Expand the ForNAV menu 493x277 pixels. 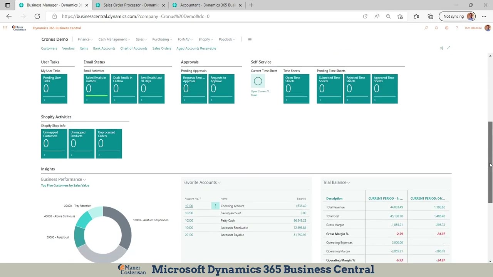(x=185, y=39)
